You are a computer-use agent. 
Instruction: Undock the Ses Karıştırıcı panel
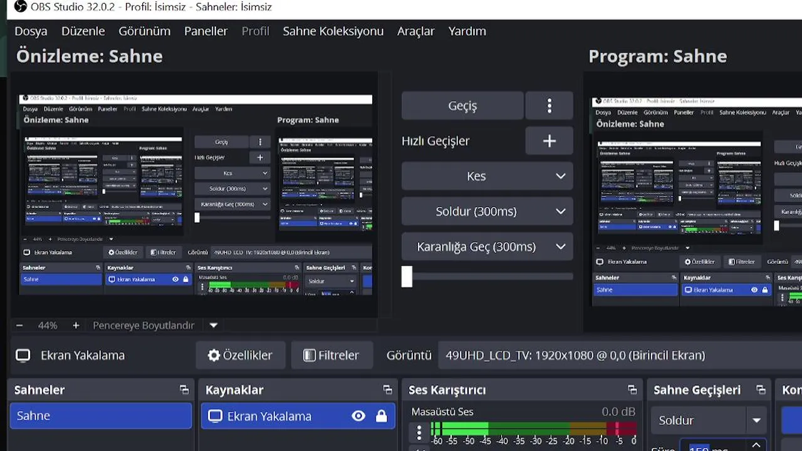(632, 390)
